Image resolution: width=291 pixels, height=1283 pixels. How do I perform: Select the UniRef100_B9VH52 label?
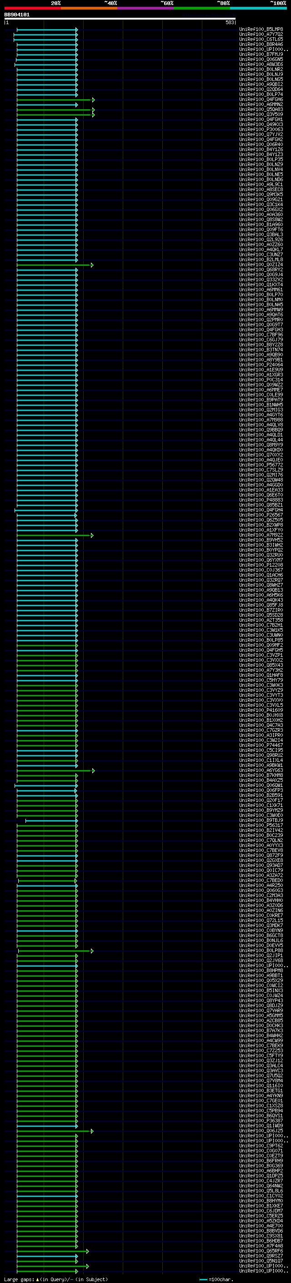point(261,540)
